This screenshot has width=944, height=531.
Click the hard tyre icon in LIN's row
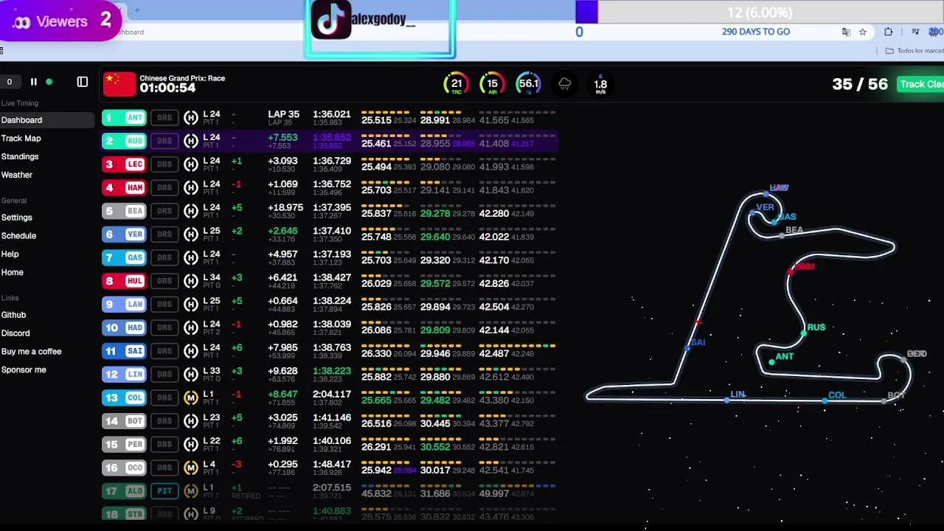(x=191, y=375)
